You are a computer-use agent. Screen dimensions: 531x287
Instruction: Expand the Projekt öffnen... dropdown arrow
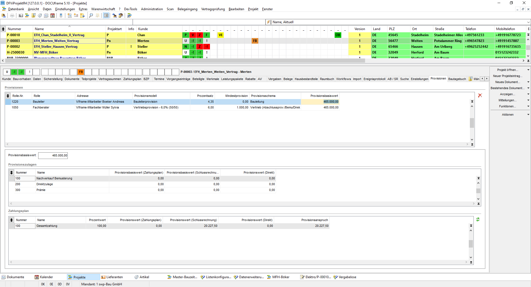click(x=528, y=70)
